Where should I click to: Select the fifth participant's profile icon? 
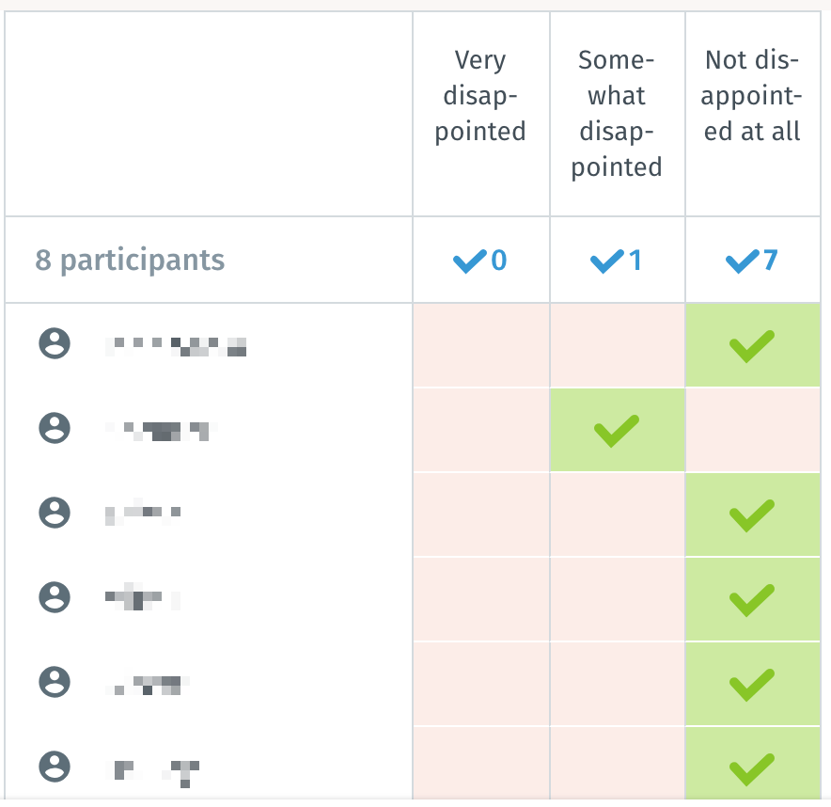tap(55, 680)
